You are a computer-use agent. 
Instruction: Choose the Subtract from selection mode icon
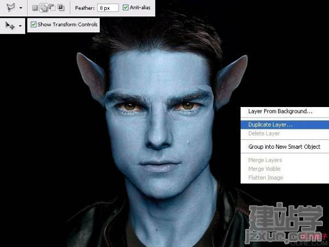tap(52, 8)
